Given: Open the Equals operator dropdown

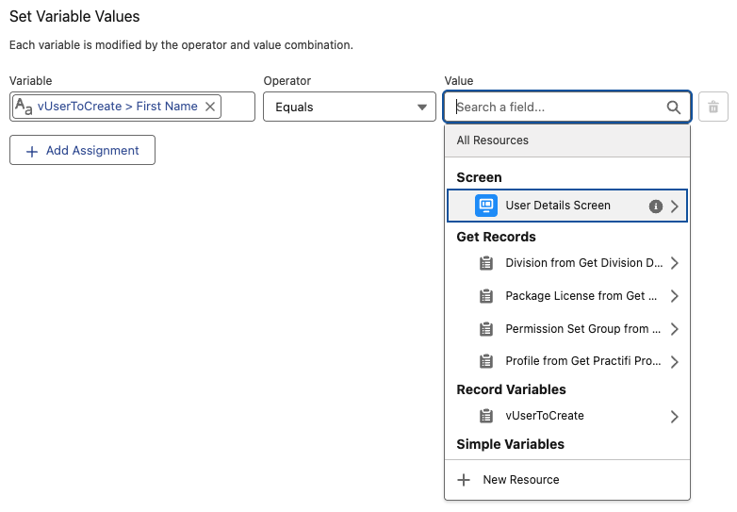Looking at the screenshot, I should [x=350, y=107].
